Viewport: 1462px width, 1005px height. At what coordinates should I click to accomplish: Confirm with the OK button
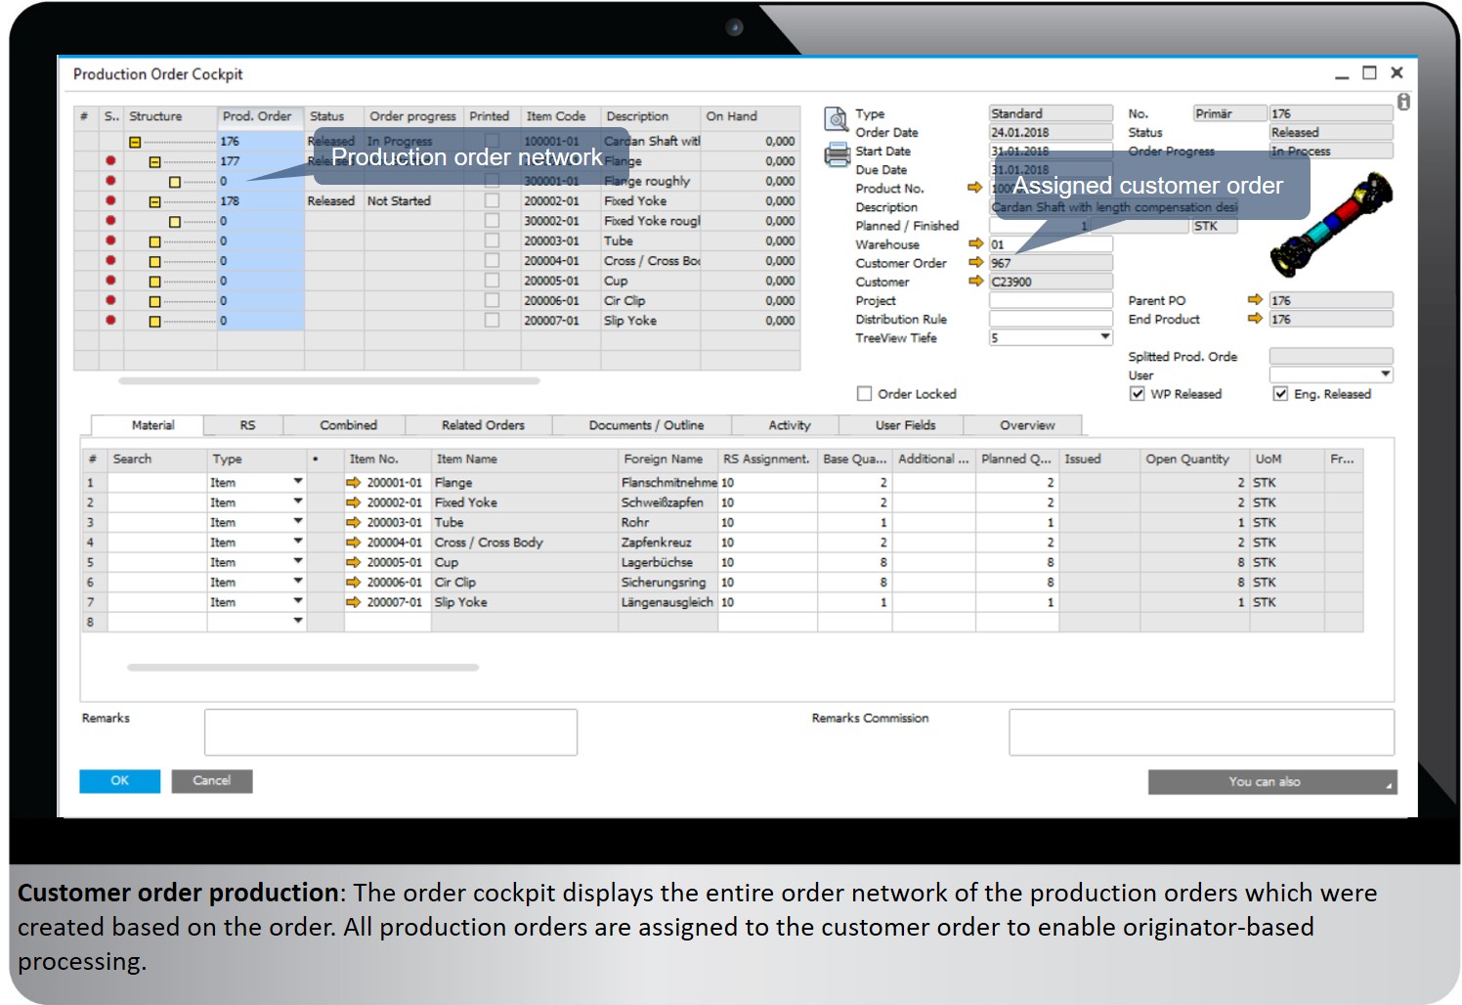[119, 780]
